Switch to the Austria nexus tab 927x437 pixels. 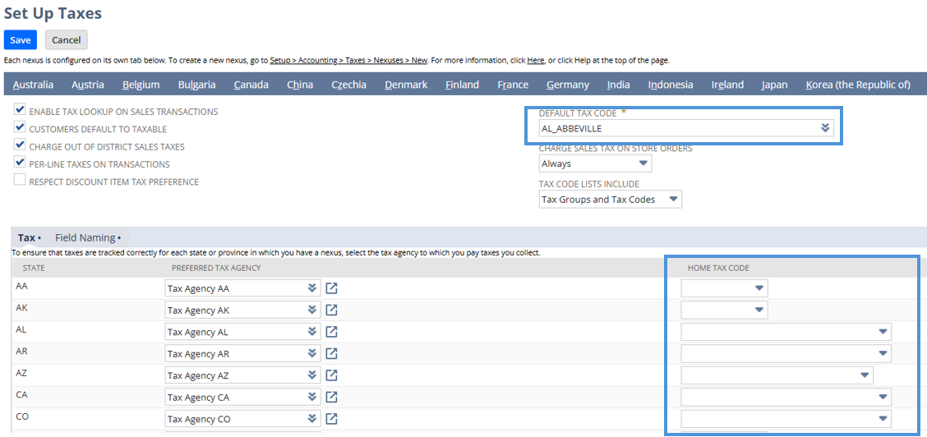click(x=88, y=85)
